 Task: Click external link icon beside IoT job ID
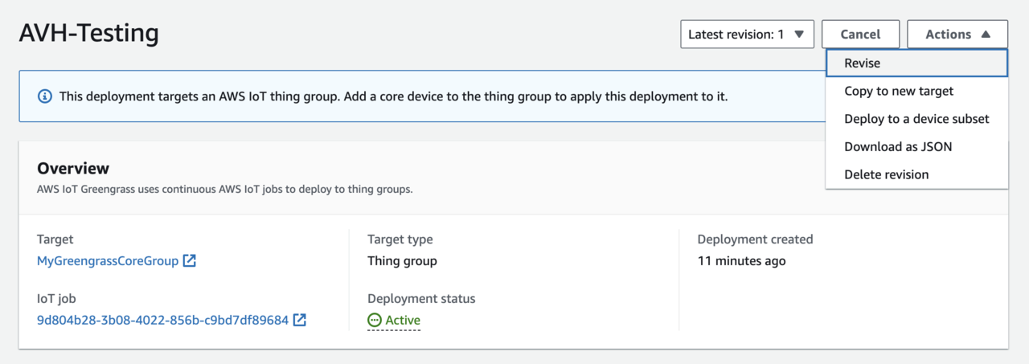[300, 320]
